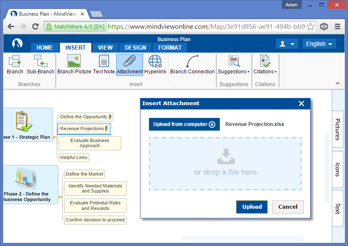
Task: Open the Suggestions dropdown
Action: coord(233,64)
